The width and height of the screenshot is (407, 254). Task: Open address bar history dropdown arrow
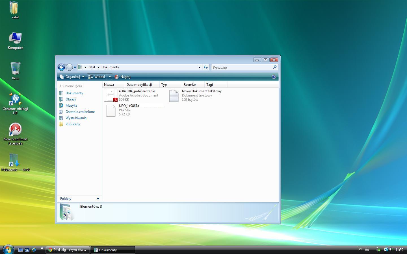[x=199, y=67]
